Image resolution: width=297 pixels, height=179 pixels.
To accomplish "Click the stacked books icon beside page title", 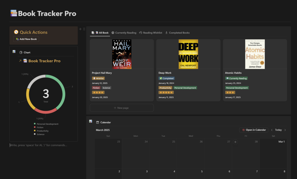I will pyautogui.click(x=14, y=13).
